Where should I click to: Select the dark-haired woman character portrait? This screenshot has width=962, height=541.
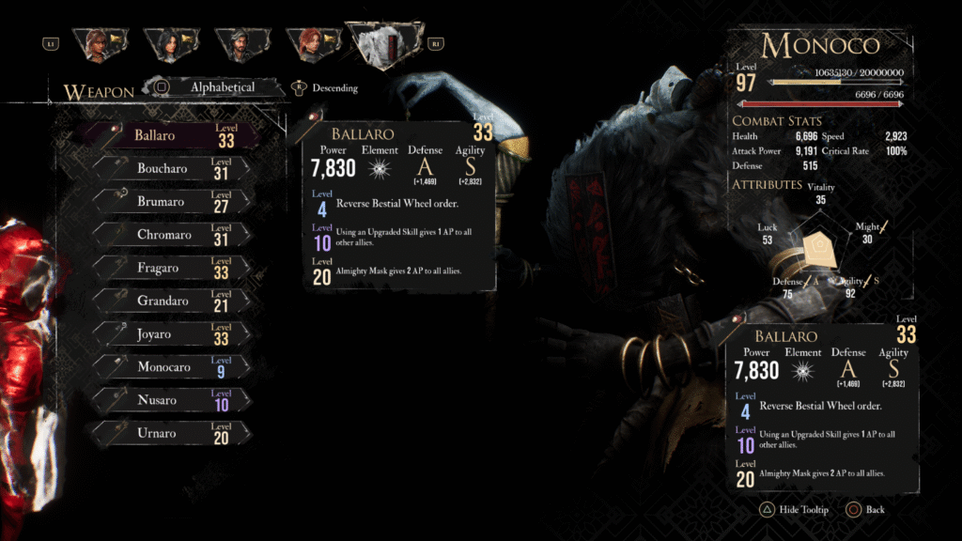[x=172, y=44]
